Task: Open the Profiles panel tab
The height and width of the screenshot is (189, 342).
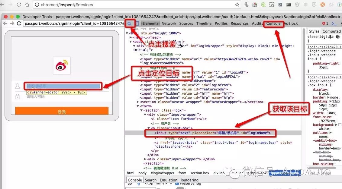Action: point(221,24)
